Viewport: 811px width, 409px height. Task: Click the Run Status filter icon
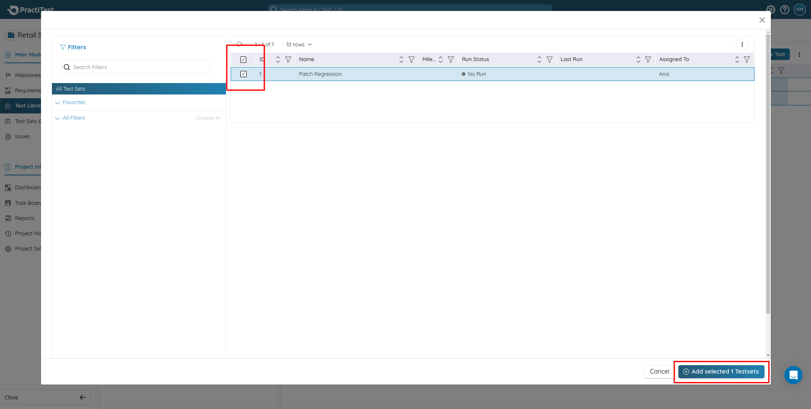[549, 59]
